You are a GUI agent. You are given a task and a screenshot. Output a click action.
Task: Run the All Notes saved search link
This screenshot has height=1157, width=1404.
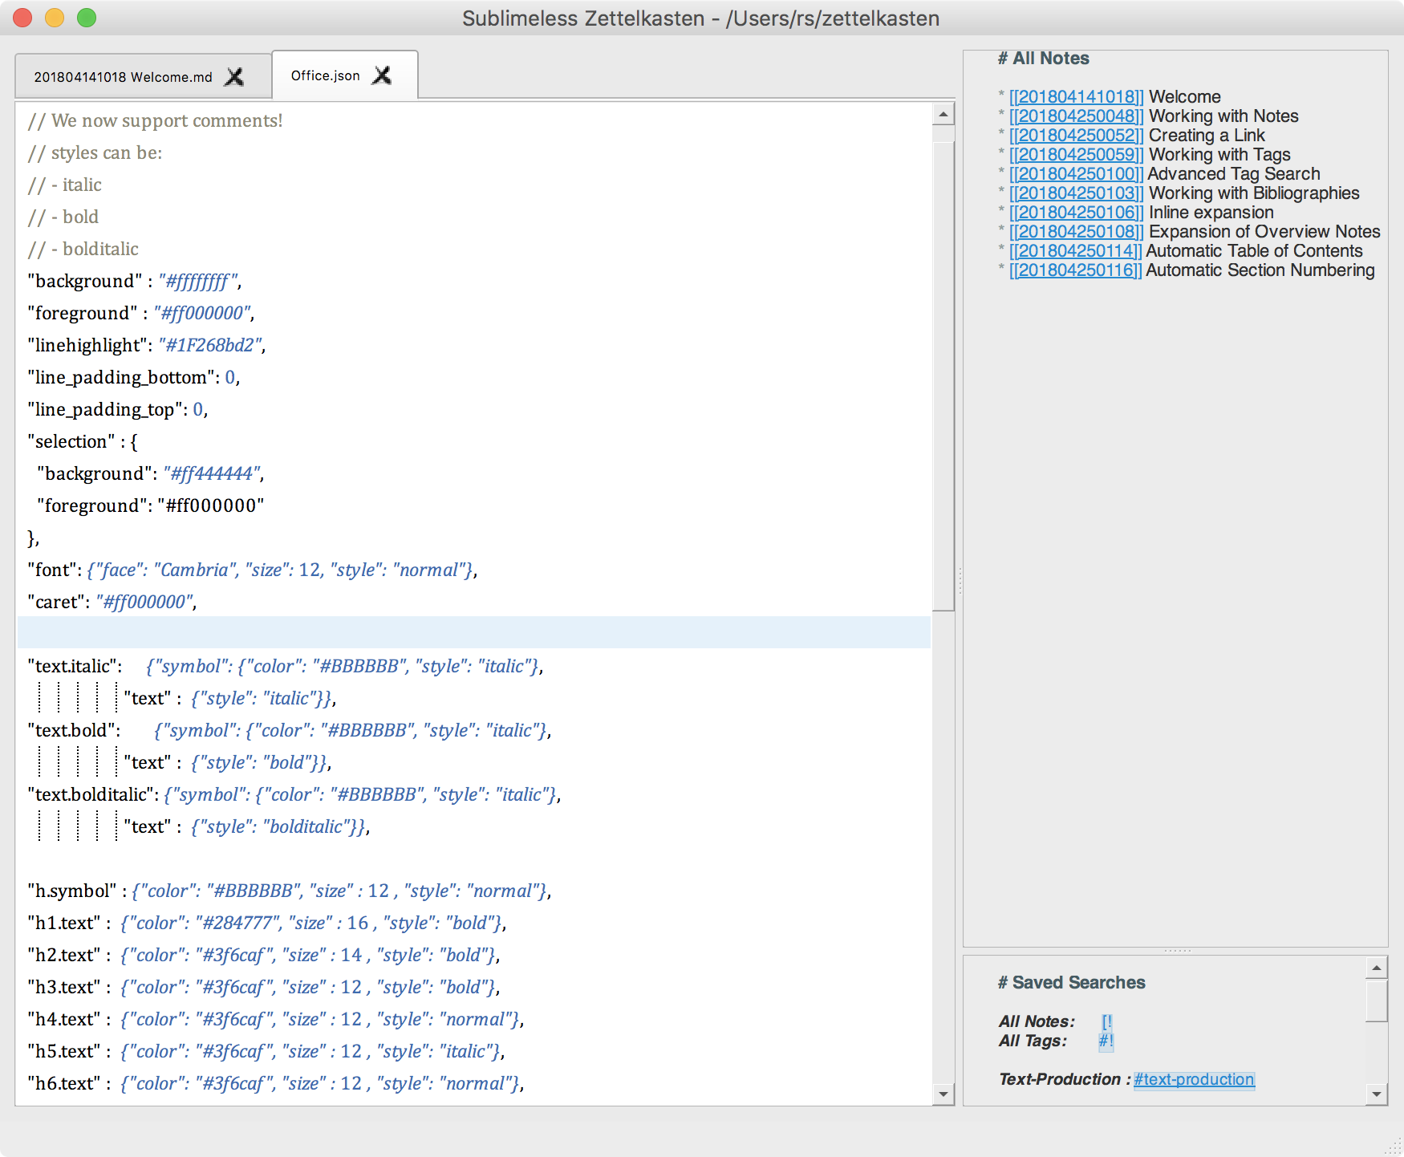[x=1107, y=1021]
